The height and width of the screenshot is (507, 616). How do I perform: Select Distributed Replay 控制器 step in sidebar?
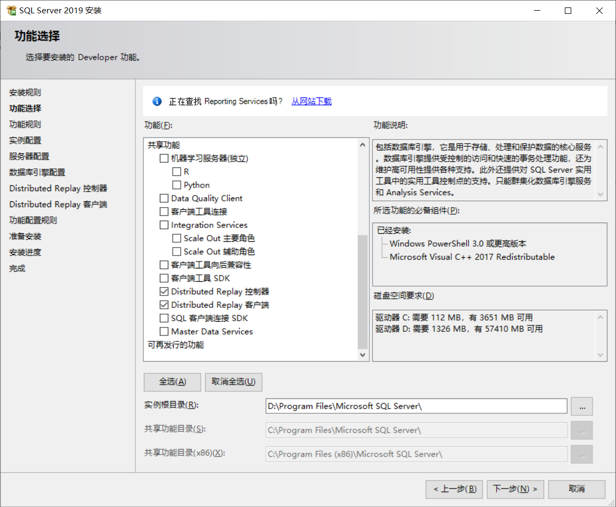(58, 189)
